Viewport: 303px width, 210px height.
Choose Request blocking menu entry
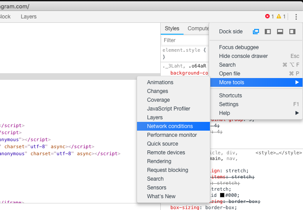point(168,170)
